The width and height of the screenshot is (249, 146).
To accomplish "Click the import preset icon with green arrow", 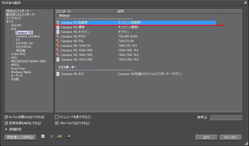I will coord(60,137).
